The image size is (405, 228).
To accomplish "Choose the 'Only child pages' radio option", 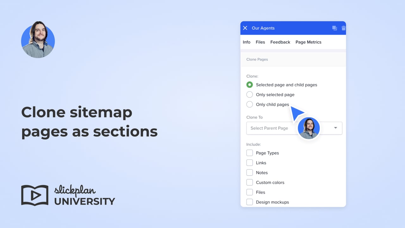I will coord(250,104).
